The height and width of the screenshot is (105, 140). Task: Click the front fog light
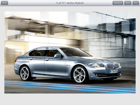(97, 75)
